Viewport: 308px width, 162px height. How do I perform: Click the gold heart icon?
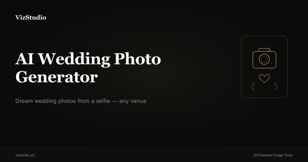[264, 78]
